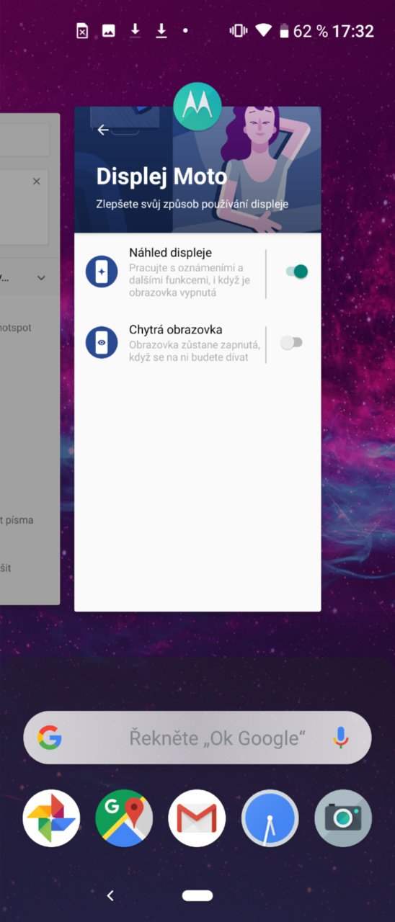Expand the chevron in the left background app
The height and width of the screenshot is (922, 395).
click(x=41, y=278)
